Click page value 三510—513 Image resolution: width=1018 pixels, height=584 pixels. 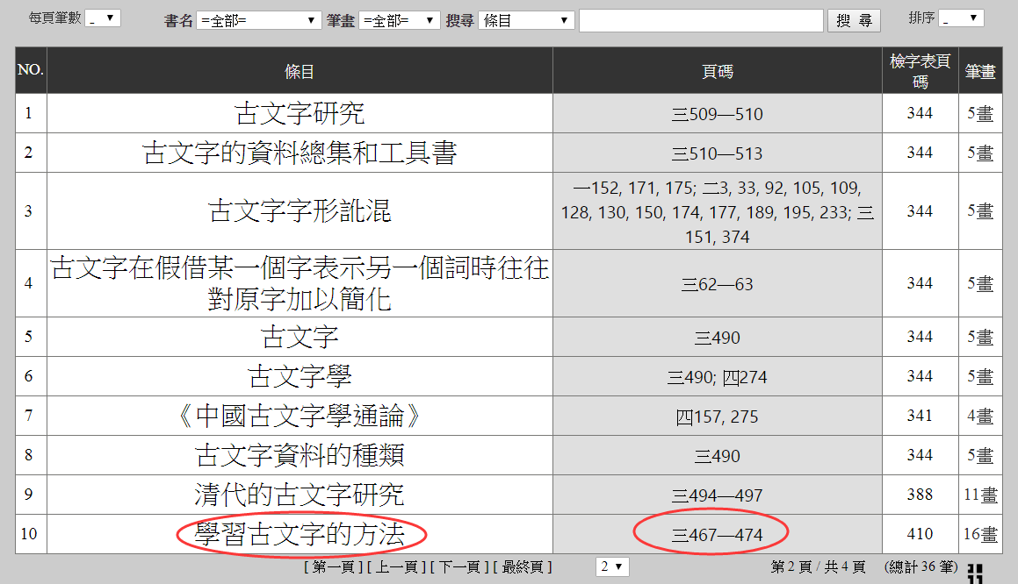718,153
